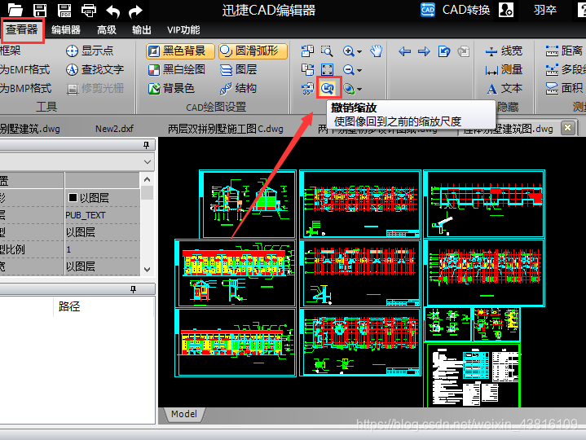Image resolution: width=586 pixels, height=440 pixels.
Task: Undo the last action in the title bar
Action: (x=112, y=11)
